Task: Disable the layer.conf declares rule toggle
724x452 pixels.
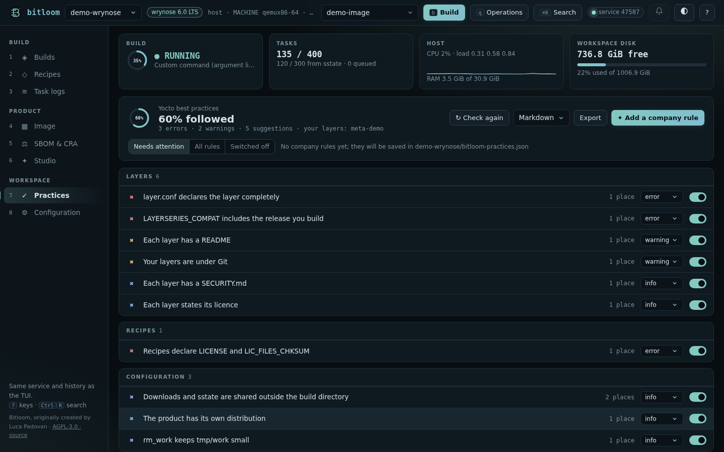Action: (x=698, y=197)
